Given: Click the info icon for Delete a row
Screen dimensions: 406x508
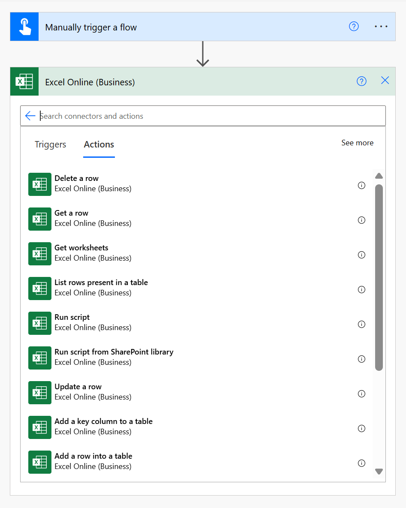Looking at the screenshot, I should (361, 185).
